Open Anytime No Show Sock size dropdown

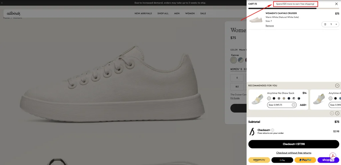[x=282, y=105]
